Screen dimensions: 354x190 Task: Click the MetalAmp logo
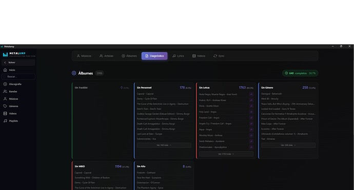click(19, 54)
